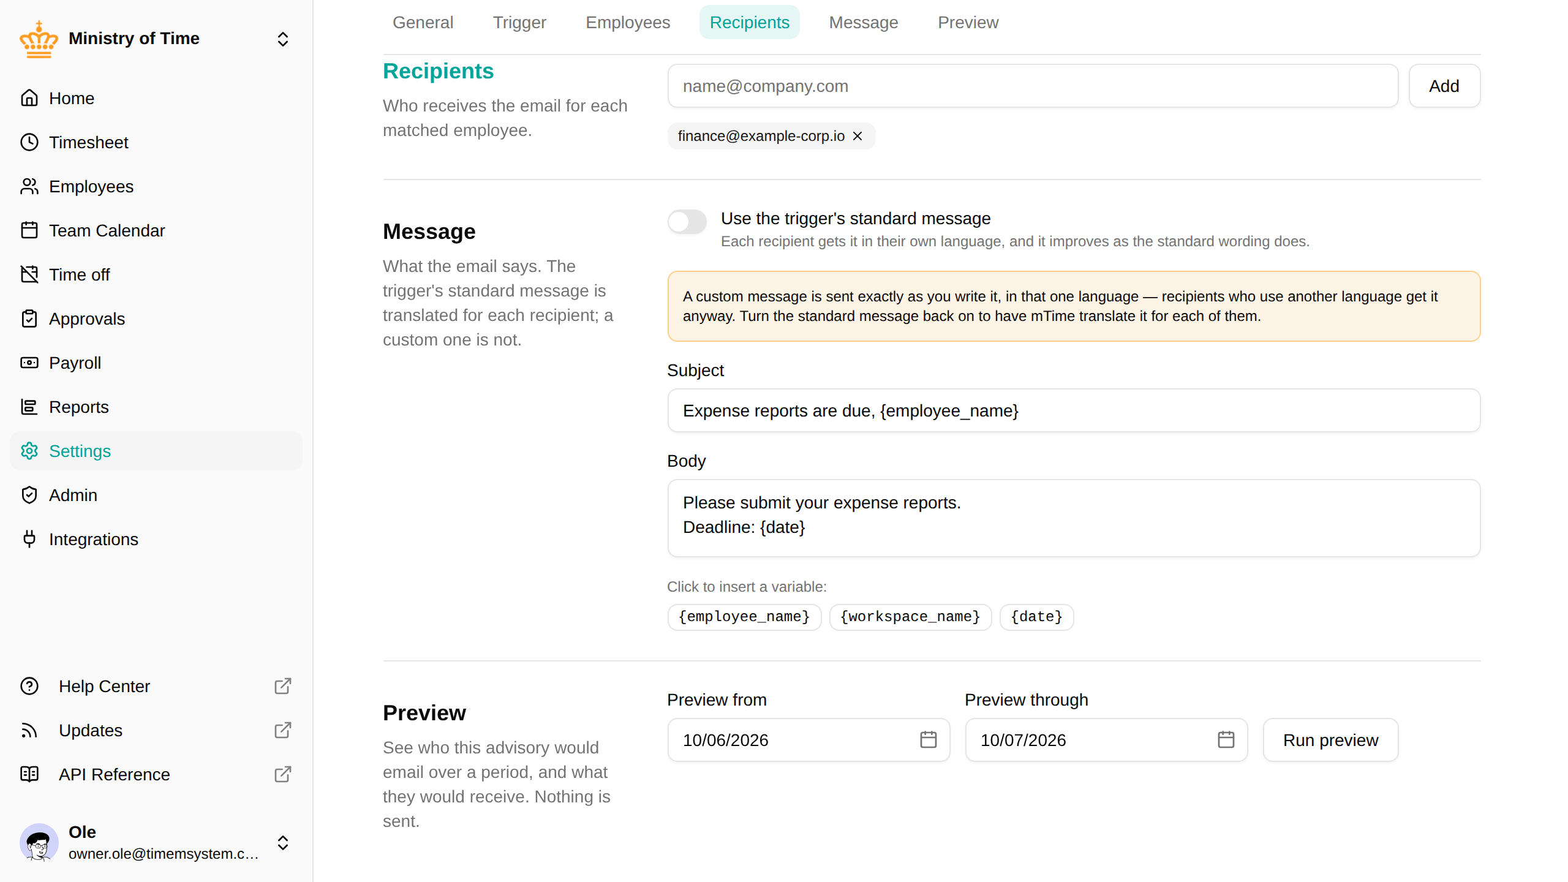The height and width of the screenshot is (882, 1568).
Task: Focus the name@company.com email input
Action: pos(1033,86)
